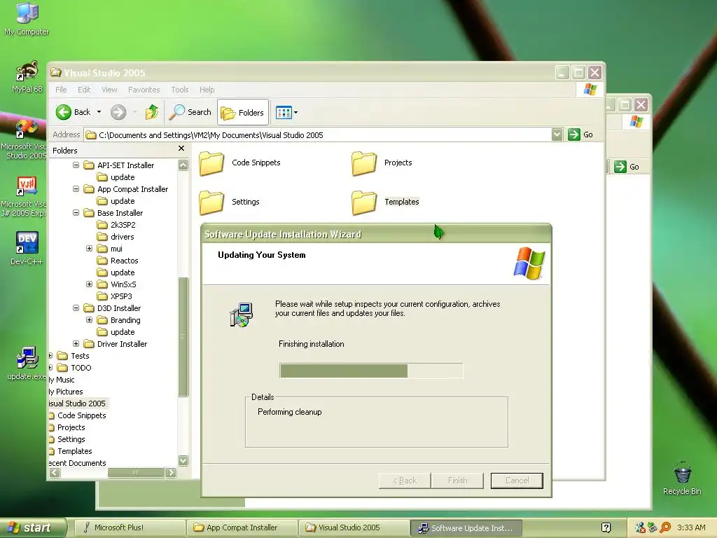Open Code Snippets folder in file view

pos(240,163)
